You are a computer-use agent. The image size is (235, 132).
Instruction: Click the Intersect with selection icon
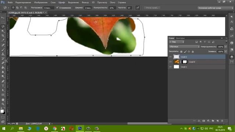[25, 8]
